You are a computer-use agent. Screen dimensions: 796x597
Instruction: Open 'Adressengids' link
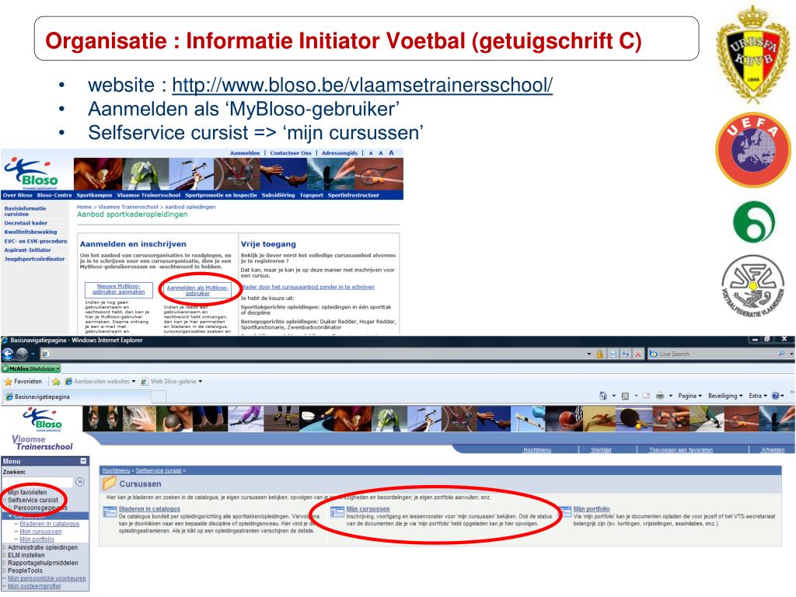pos(339,153)
